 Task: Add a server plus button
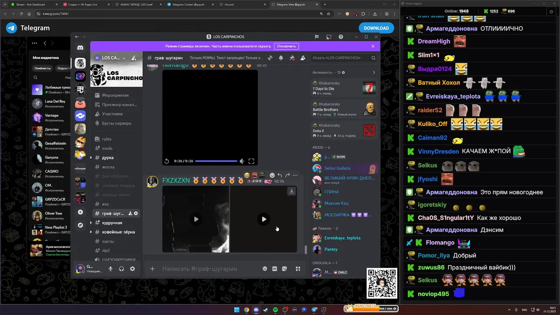[x=80, y=212]
